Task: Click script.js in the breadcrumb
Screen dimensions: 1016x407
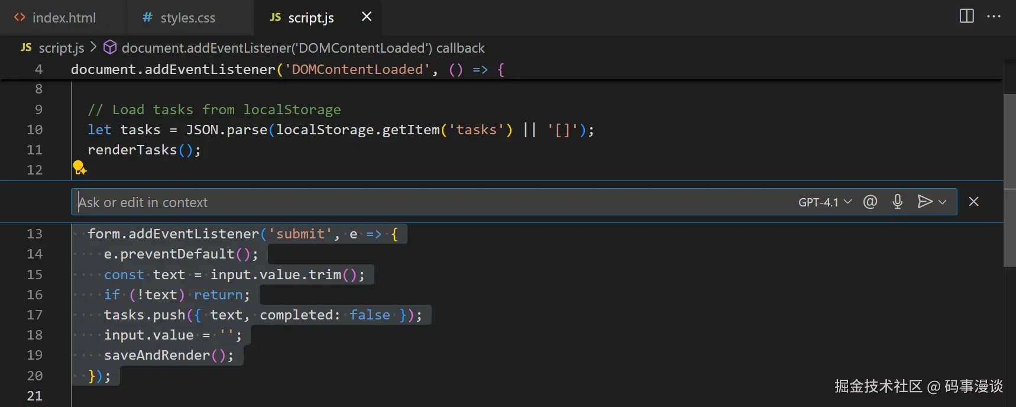Action: click(61, 48)
